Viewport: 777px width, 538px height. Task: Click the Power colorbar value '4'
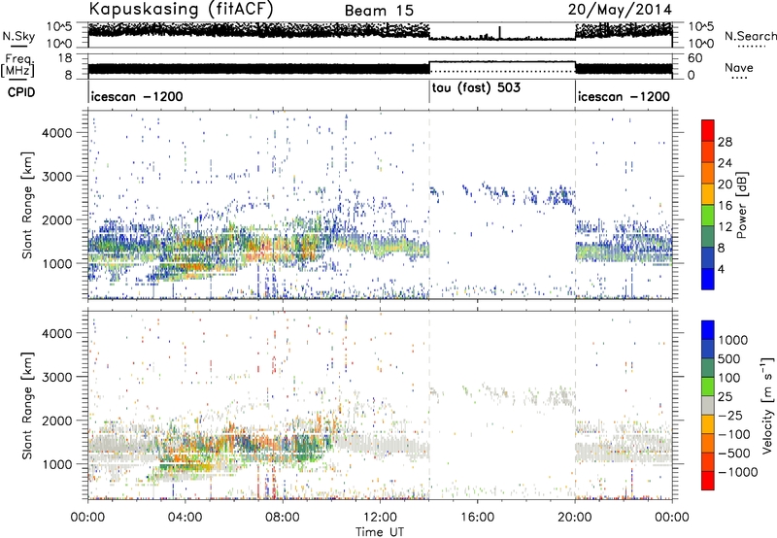[x=721, y=269]
